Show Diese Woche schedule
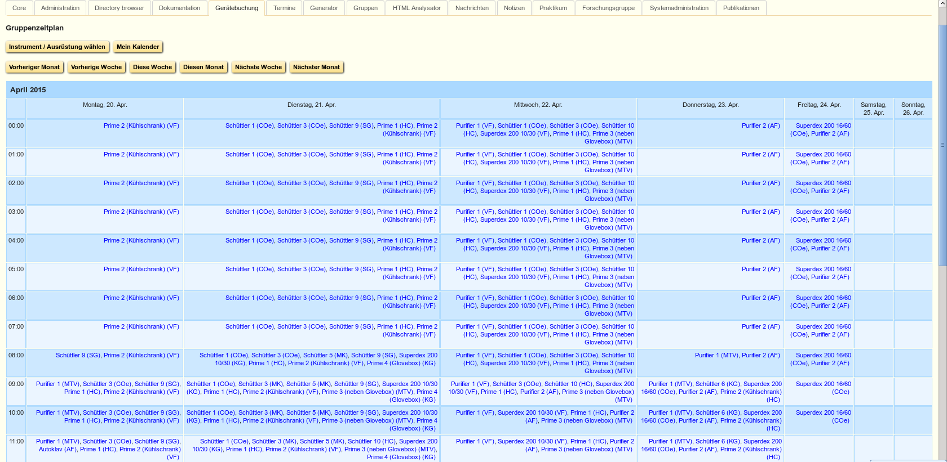The width and height of the screenshot is (947, 462). [x=152, y=67]
